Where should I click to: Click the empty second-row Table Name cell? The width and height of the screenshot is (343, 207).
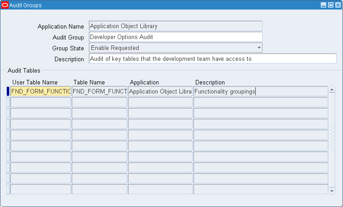[99, 102]
